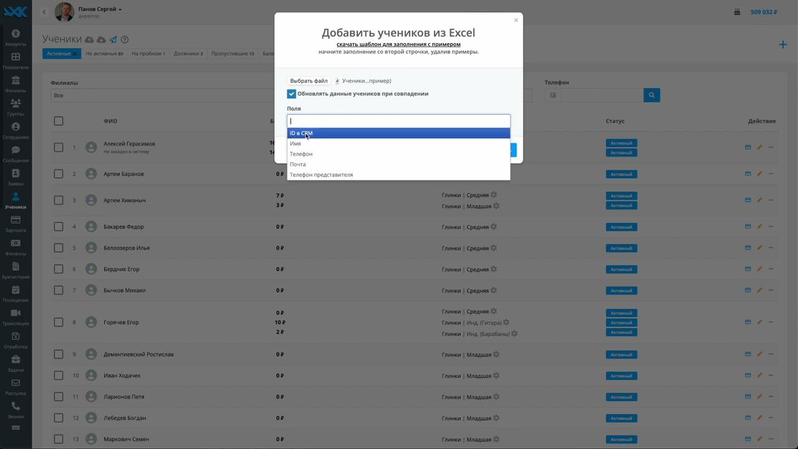
Task: Open the Отработка section
Action: pyautogui.click(x=16, y=340)
